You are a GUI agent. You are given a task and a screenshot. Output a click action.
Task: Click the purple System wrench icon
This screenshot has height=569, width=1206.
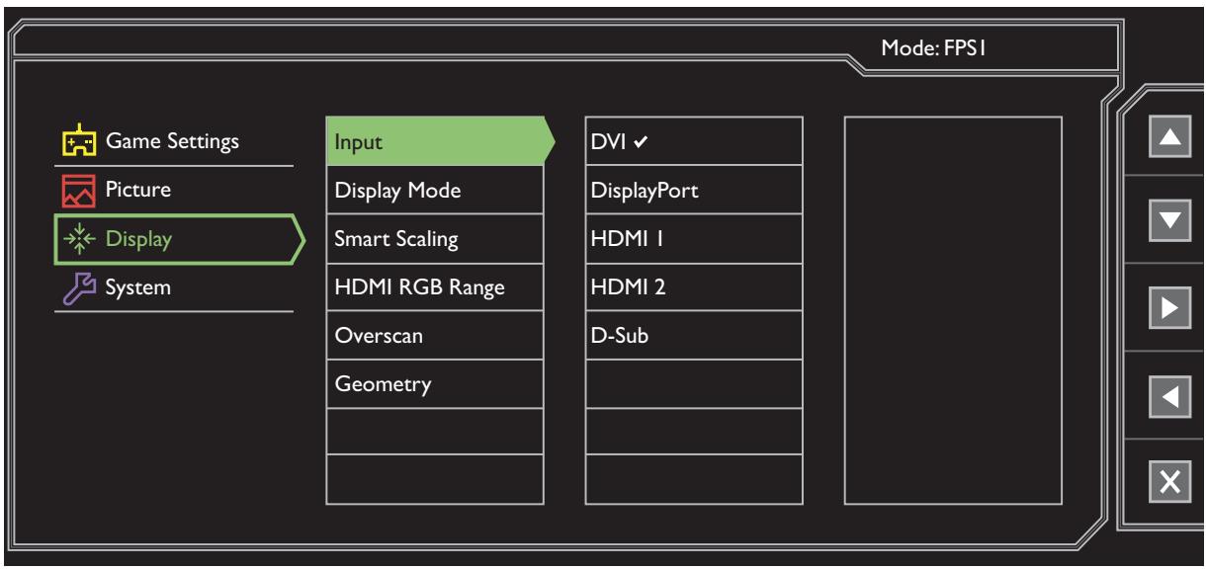tap(72, 287)
